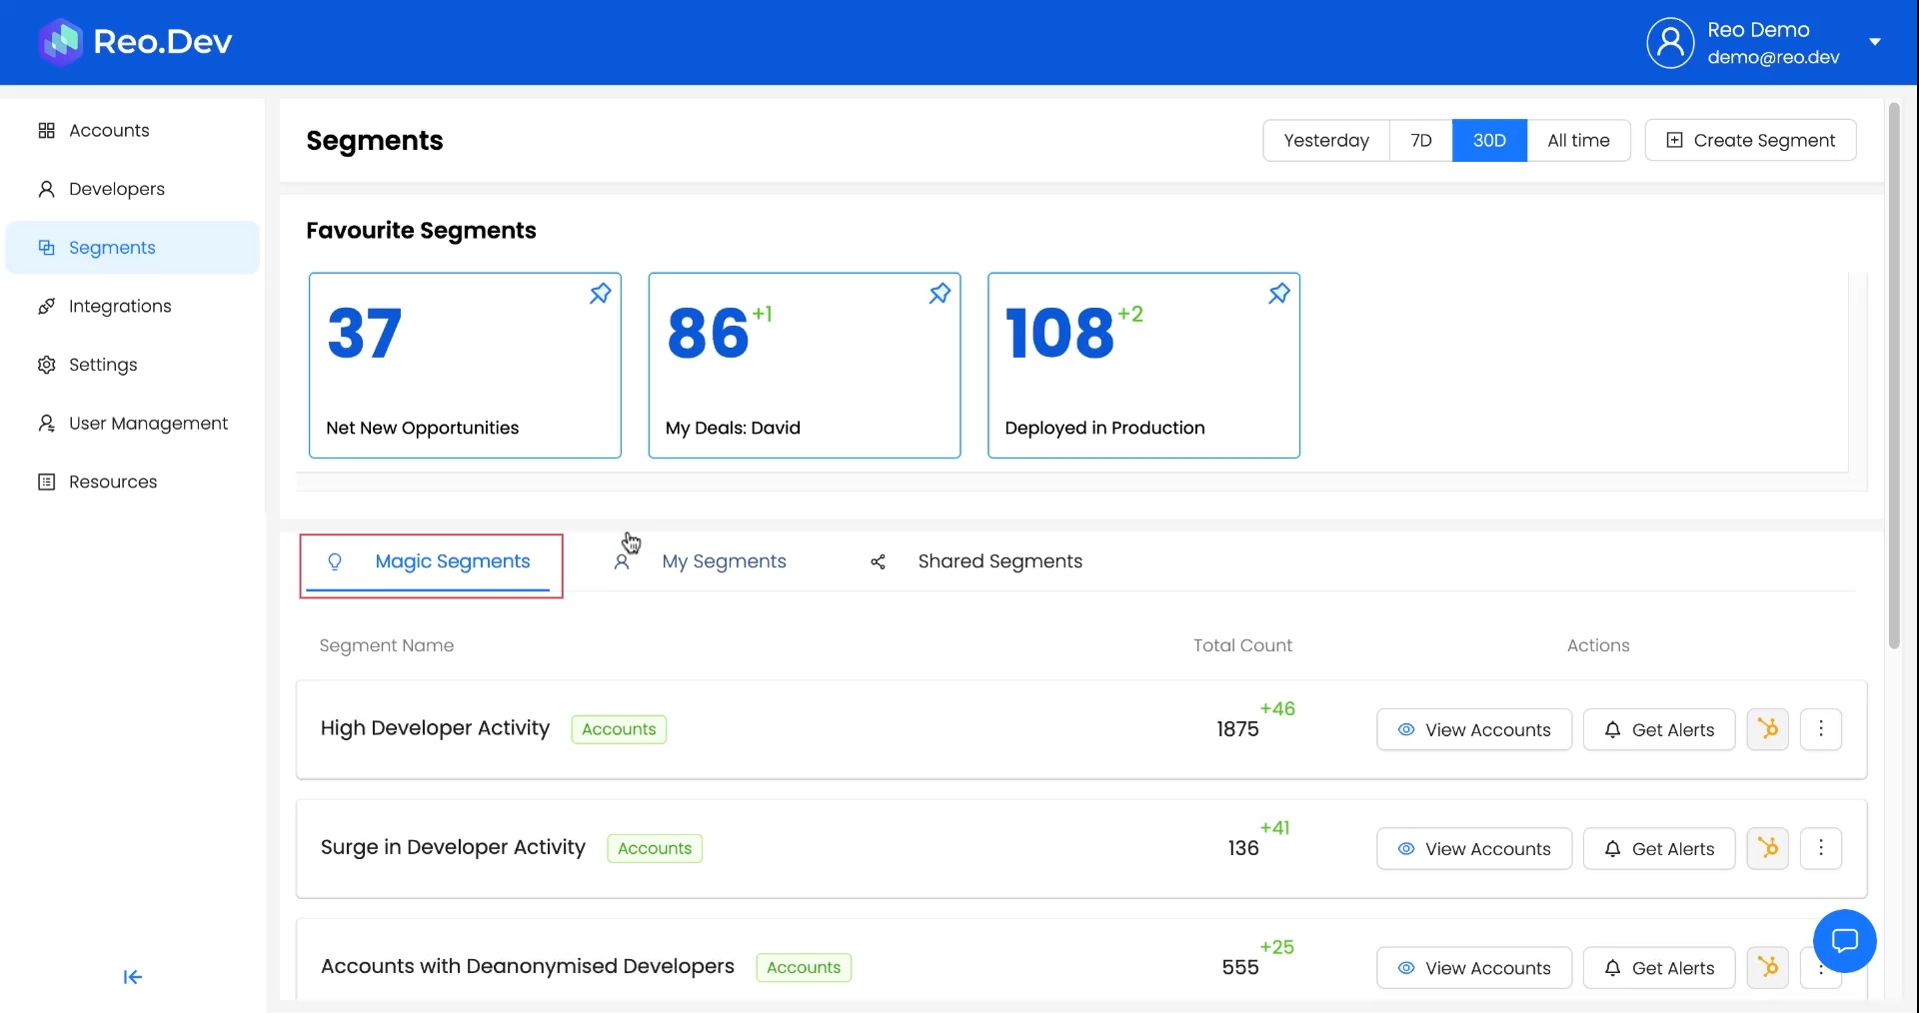Click the HubSpot icon for Surge in Developer Activity
1919x1013 pixels.
click(x=1767, y=848)
